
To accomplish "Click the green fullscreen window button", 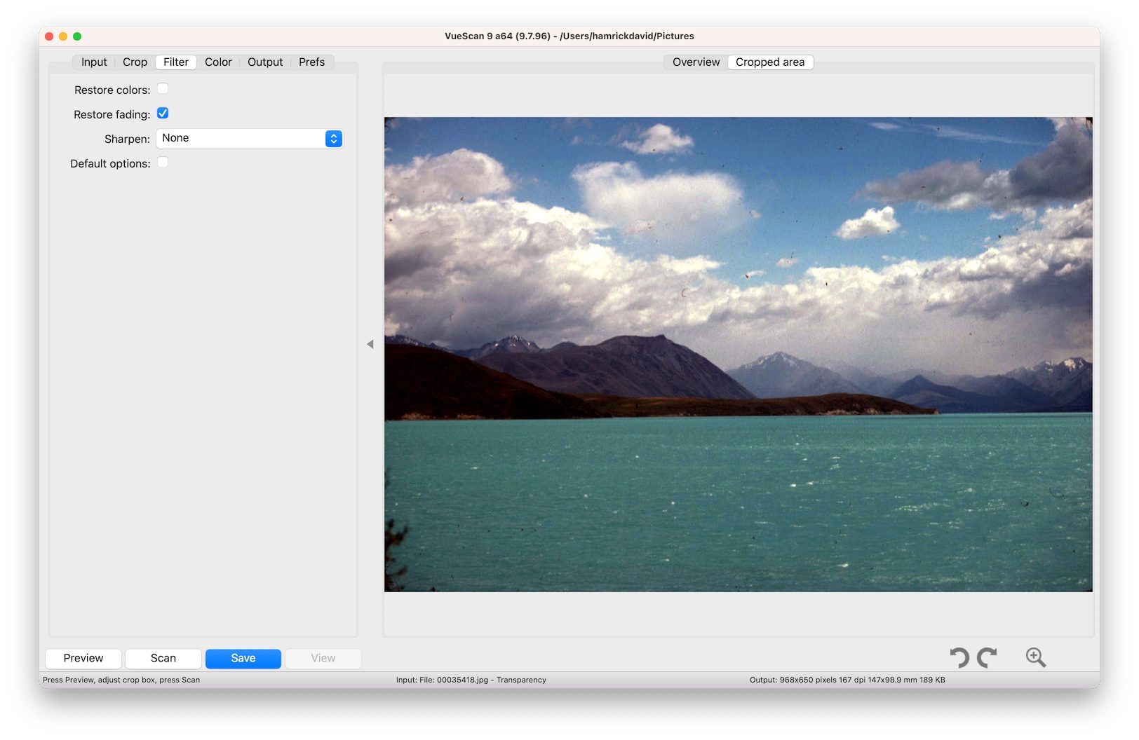I will tap(77, 36).
